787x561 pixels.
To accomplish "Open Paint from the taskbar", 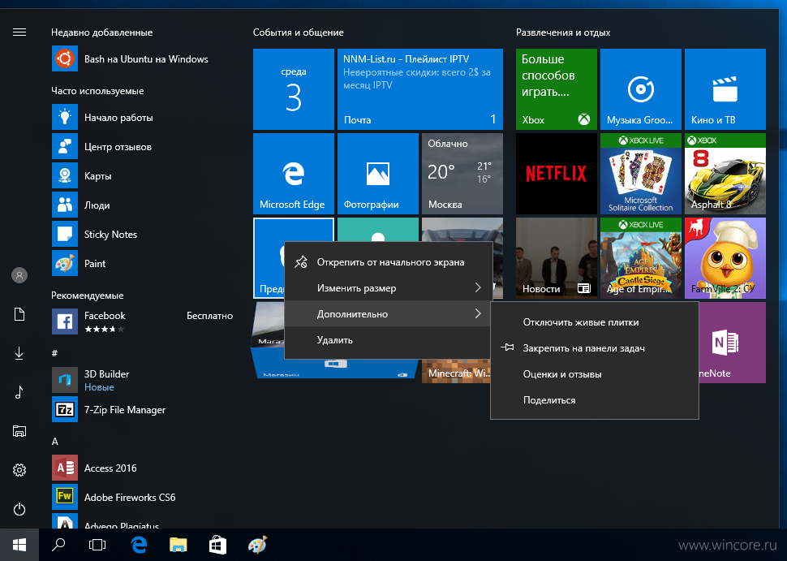I will (257, 545).
